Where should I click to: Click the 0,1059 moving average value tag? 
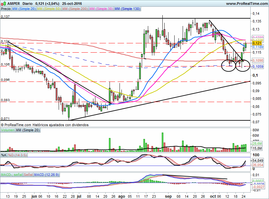[x=258, y=66]
